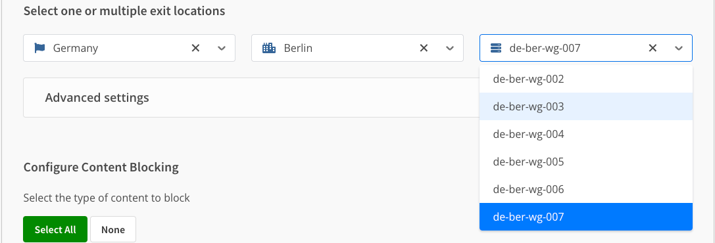The height and width of the screenshot is (243, 715).
Task: Click the server icon beside de-ber-wg-007
Action: [x=496, y=48]
